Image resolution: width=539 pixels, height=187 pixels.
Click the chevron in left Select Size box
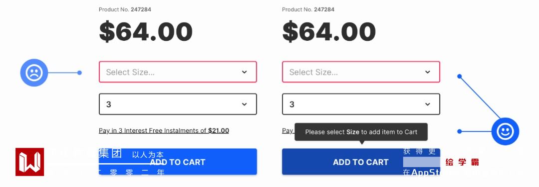(244, 72)
